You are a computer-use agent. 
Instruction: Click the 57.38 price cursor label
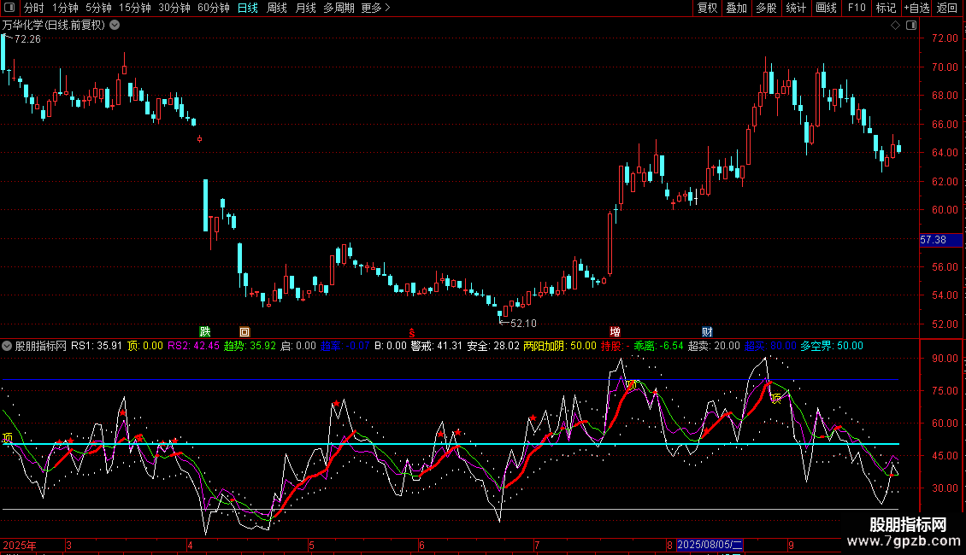pos(940,240)
